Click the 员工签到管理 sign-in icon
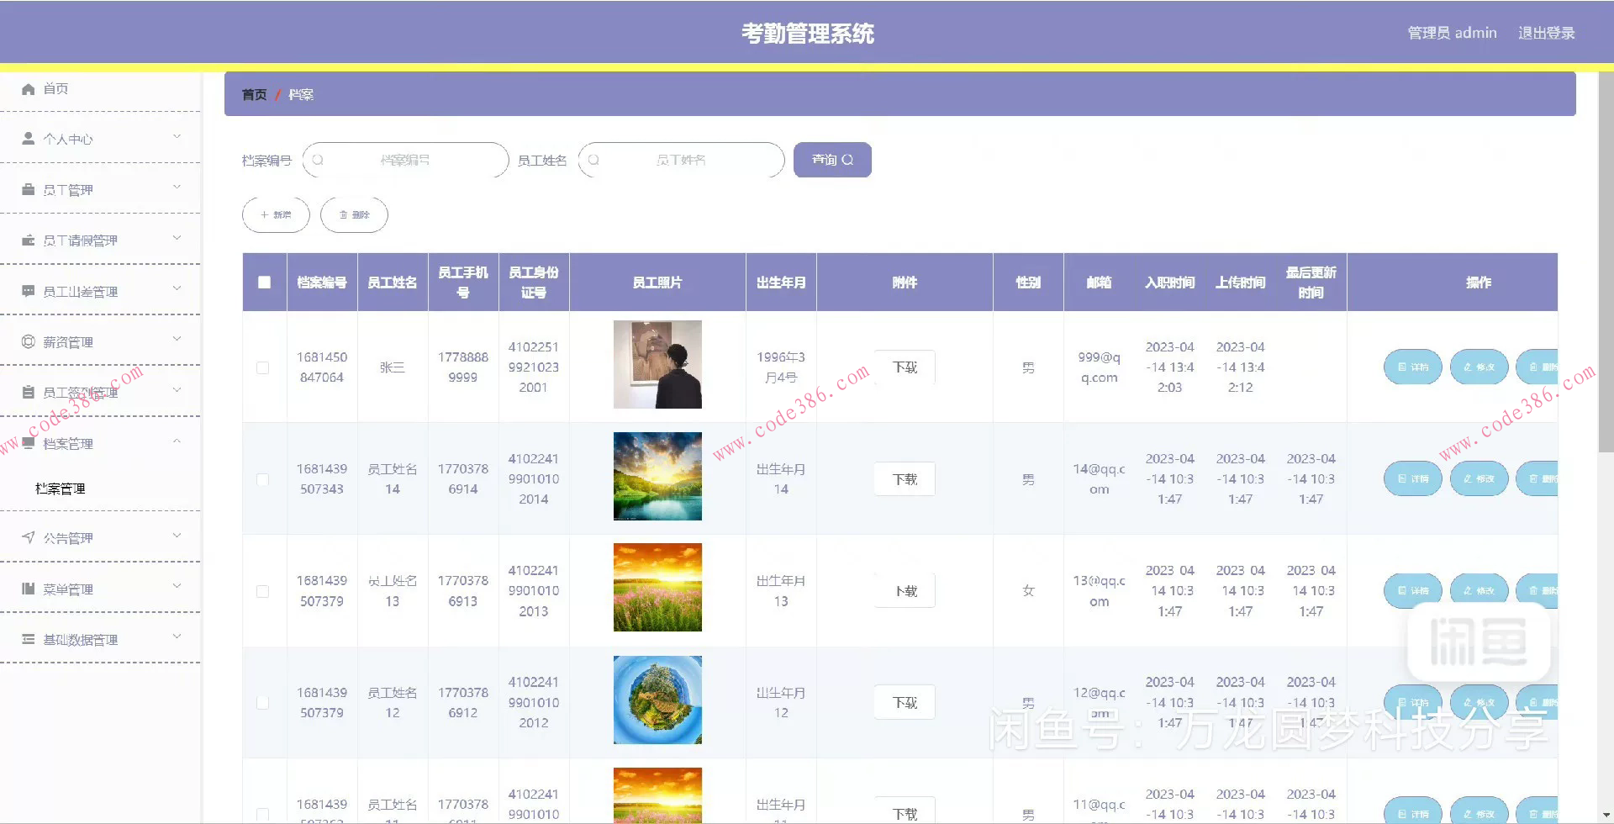1614x824 pixels. (28, 390)
